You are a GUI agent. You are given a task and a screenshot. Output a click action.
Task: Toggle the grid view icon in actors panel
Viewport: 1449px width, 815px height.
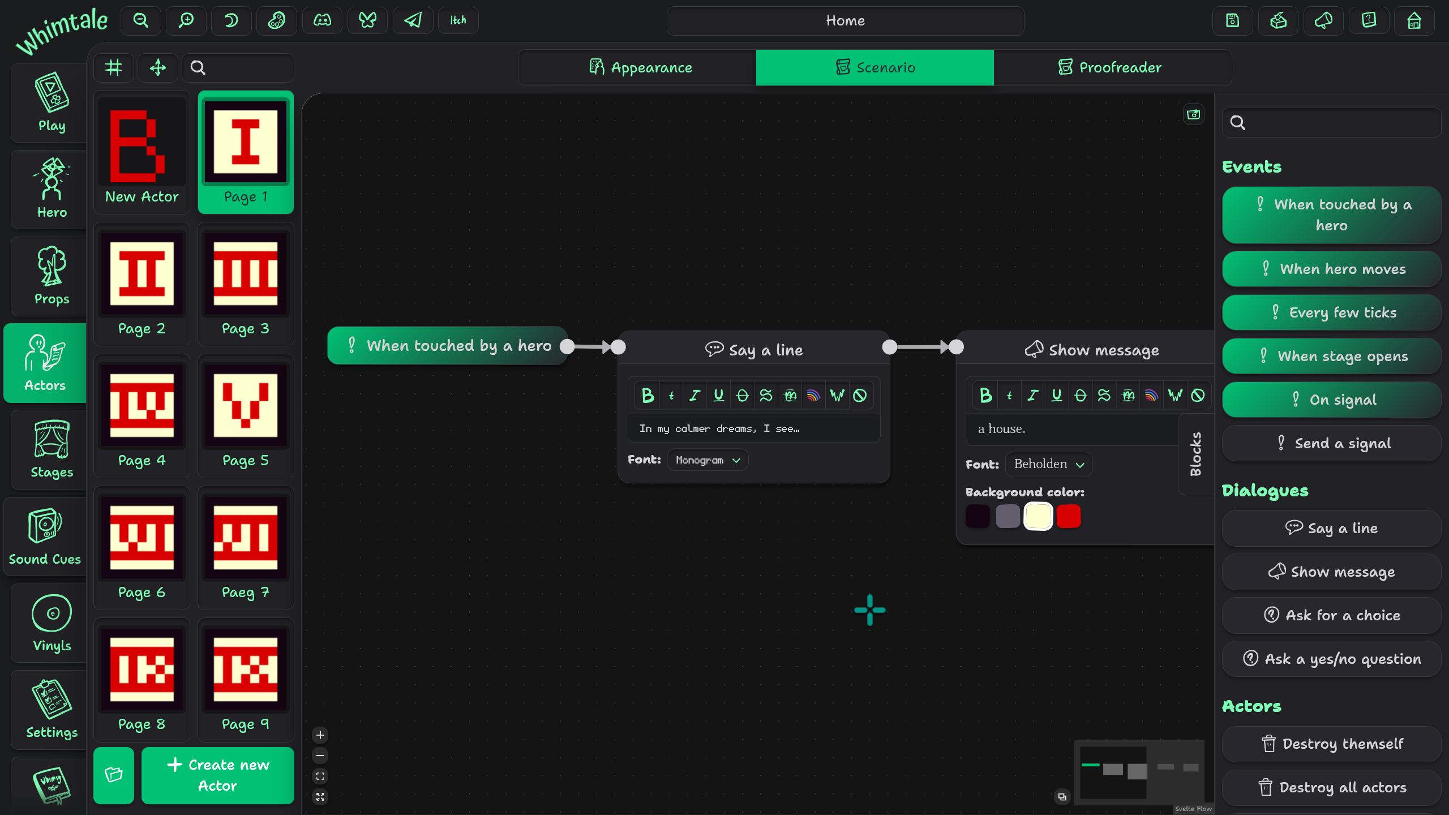pos(114,68)
